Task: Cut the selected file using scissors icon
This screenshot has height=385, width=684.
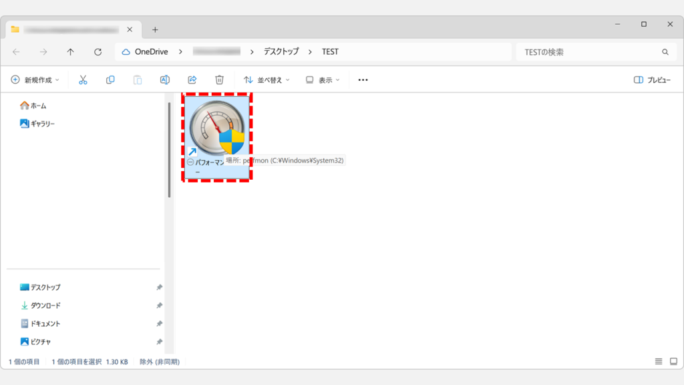Action: pyautogui.click(x=81, y=80)
